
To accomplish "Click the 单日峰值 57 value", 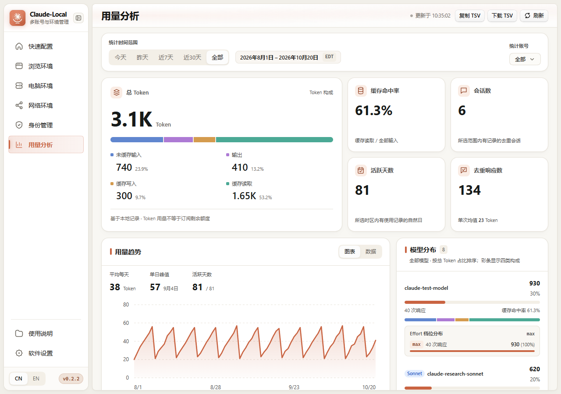I will point(155,287).
